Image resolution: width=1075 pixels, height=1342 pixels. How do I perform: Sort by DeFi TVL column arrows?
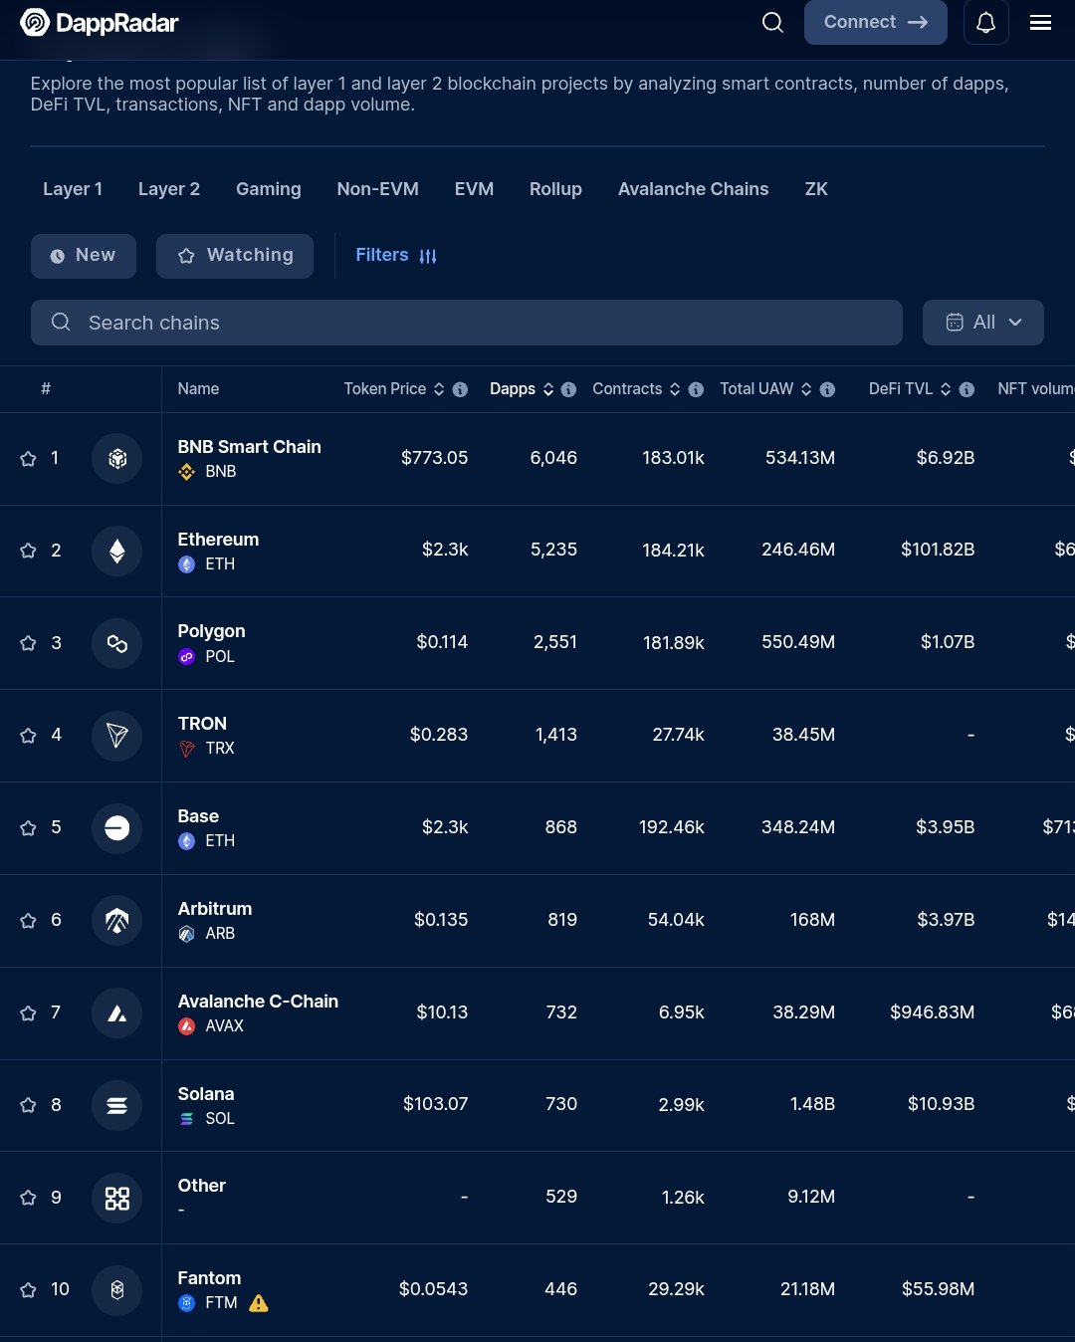coord(946,389)
